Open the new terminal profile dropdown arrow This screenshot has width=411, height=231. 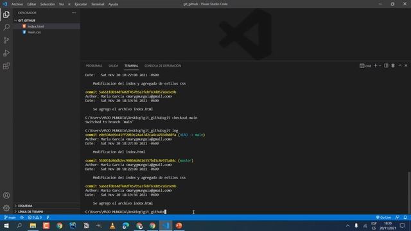(380, 65)
